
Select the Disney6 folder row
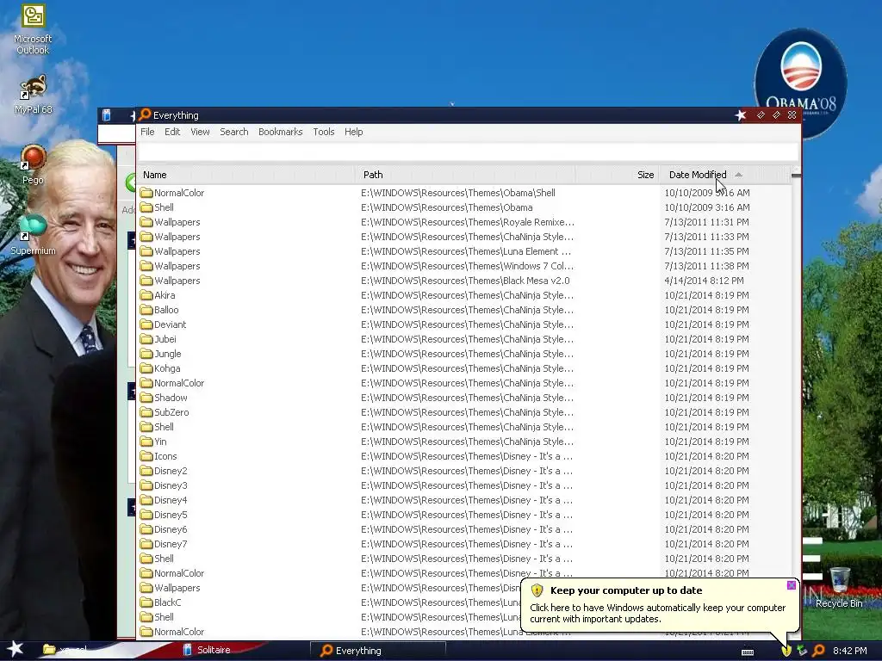[x=464, y=529]
